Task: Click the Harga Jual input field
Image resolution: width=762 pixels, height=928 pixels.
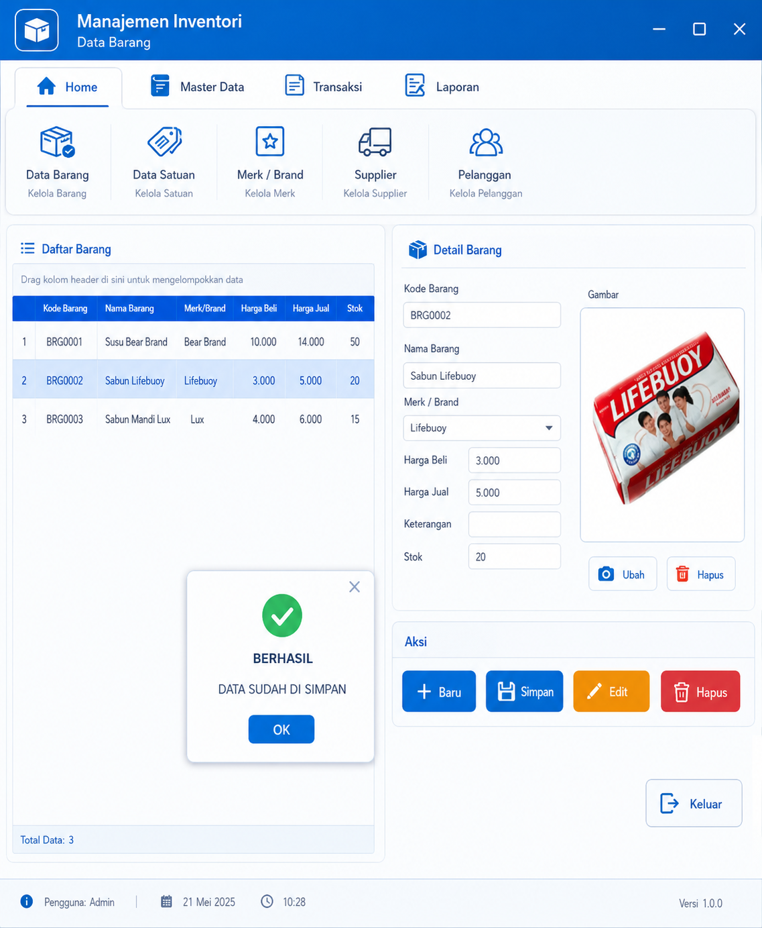Action: tap(515, 493)
